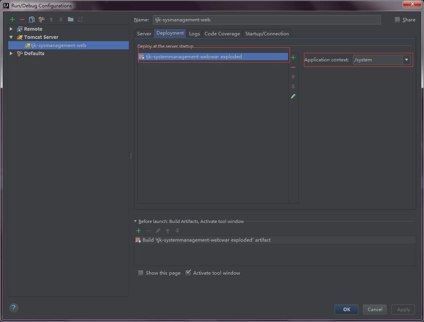The width and height of the screenshot is (424, 322).
Task: Move before launch task up arrow
Action: tap(168, 231)
